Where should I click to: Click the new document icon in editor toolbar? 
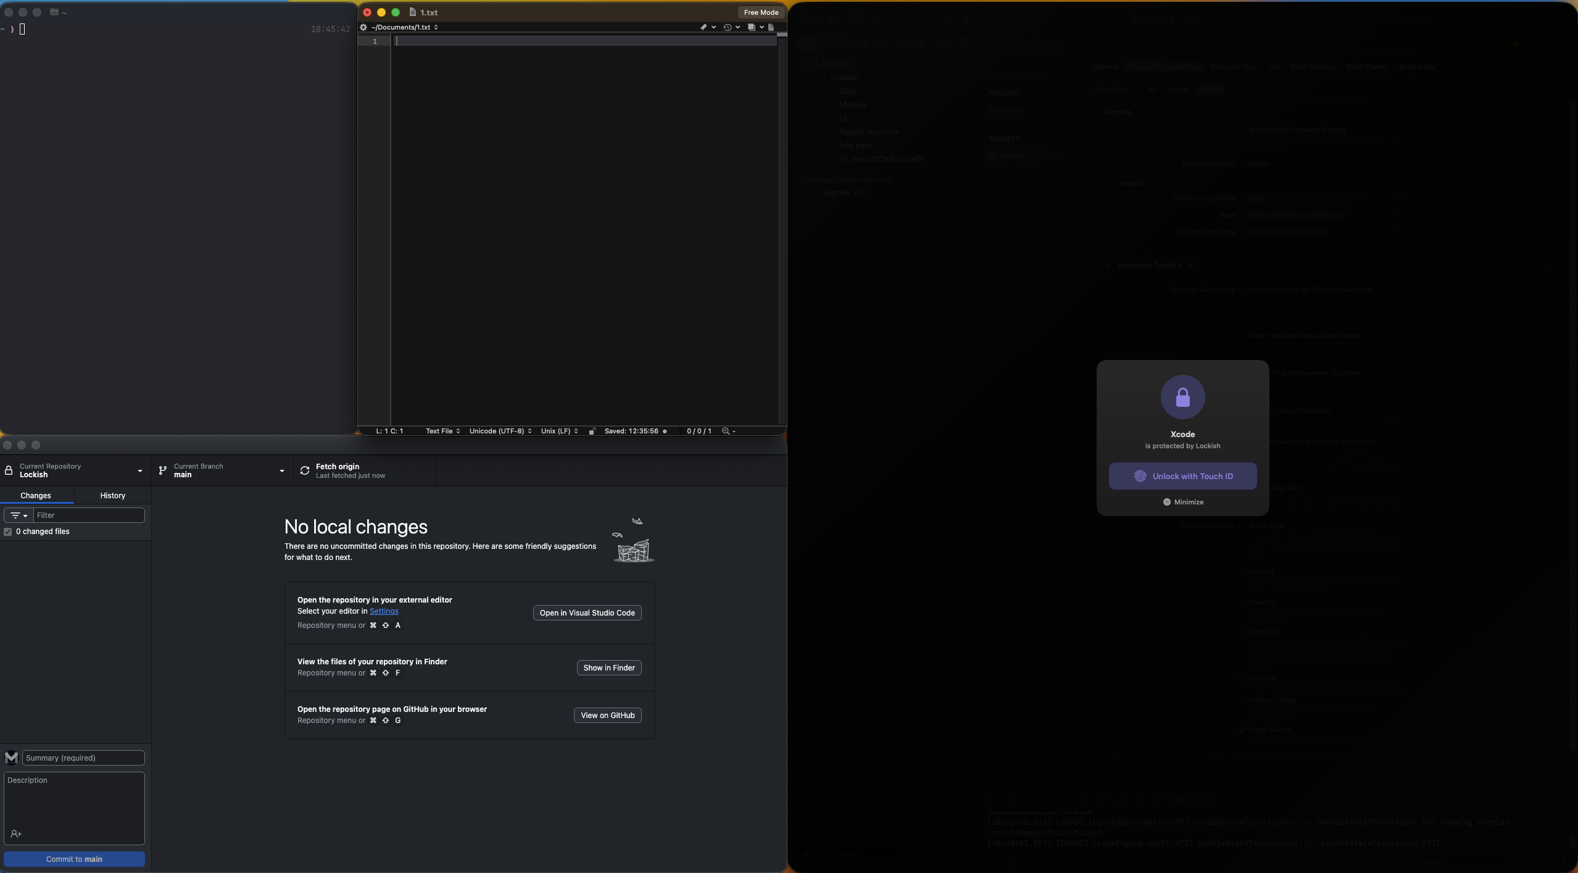(771, 27)
